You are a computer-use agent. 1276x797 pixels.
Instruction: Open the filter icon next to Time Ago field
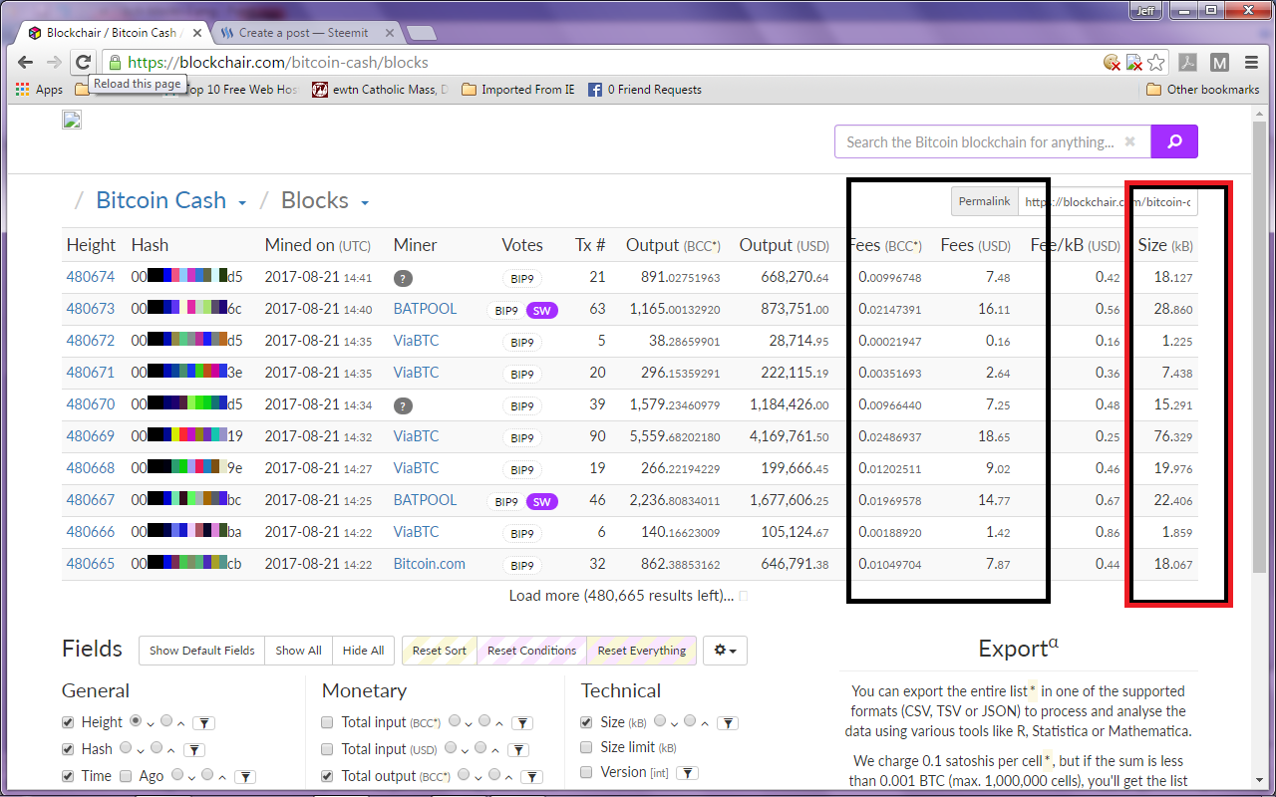pos(244,777)
